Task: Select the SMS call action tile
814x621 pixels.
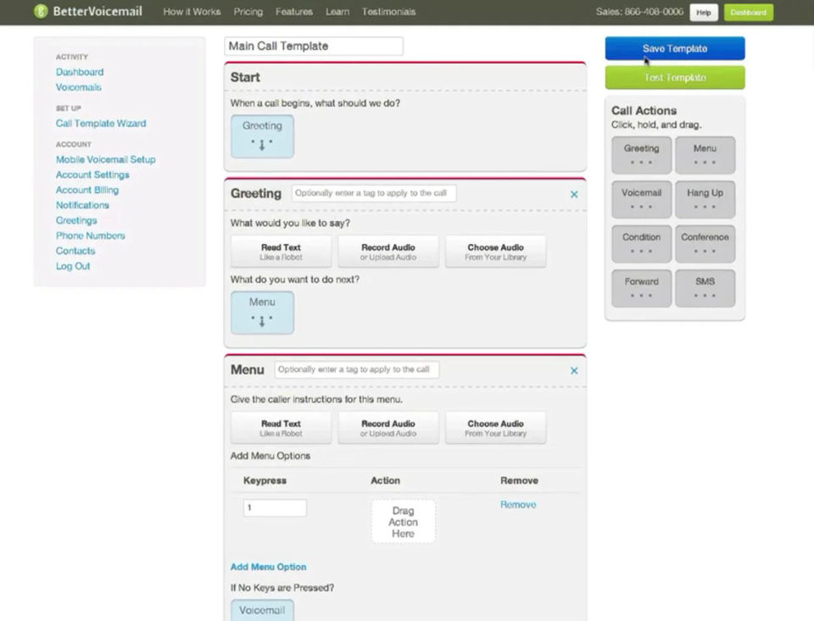Action: click(705, 288)
